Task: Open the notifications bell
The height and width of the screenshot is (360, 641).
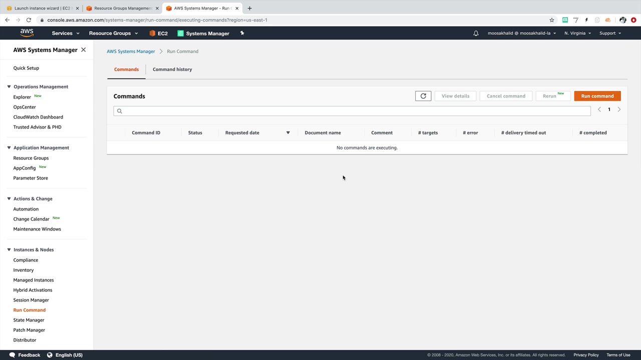Action: (476, 33)
